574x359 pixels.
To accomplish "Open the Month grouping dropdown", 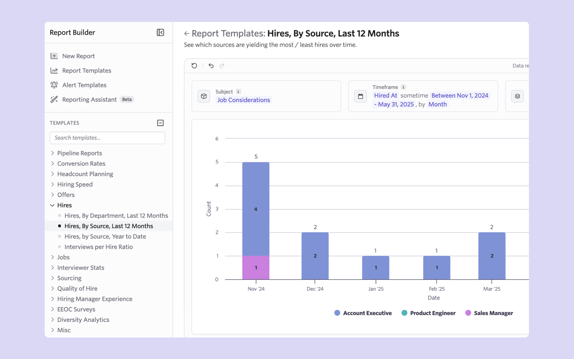I will coord(437,105).
